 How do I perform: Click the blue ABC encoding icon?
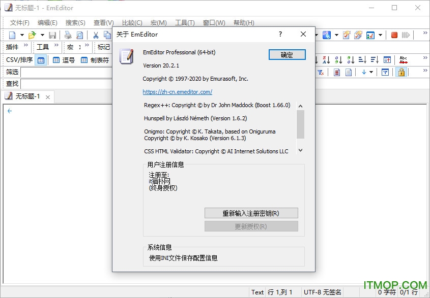(x=327, y=35)
